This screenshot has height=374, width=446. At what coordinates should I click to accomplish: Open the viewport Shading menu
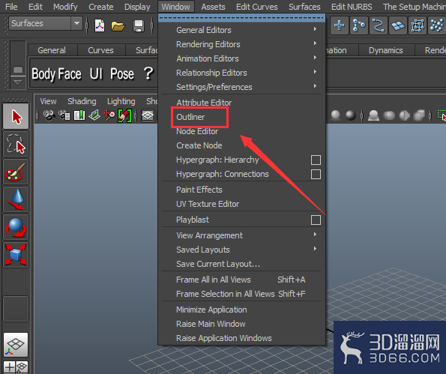pos(82,101)
